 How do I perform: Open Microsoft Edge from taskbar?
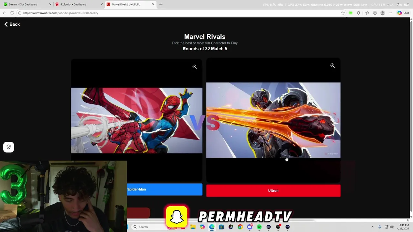click(212, 227)
